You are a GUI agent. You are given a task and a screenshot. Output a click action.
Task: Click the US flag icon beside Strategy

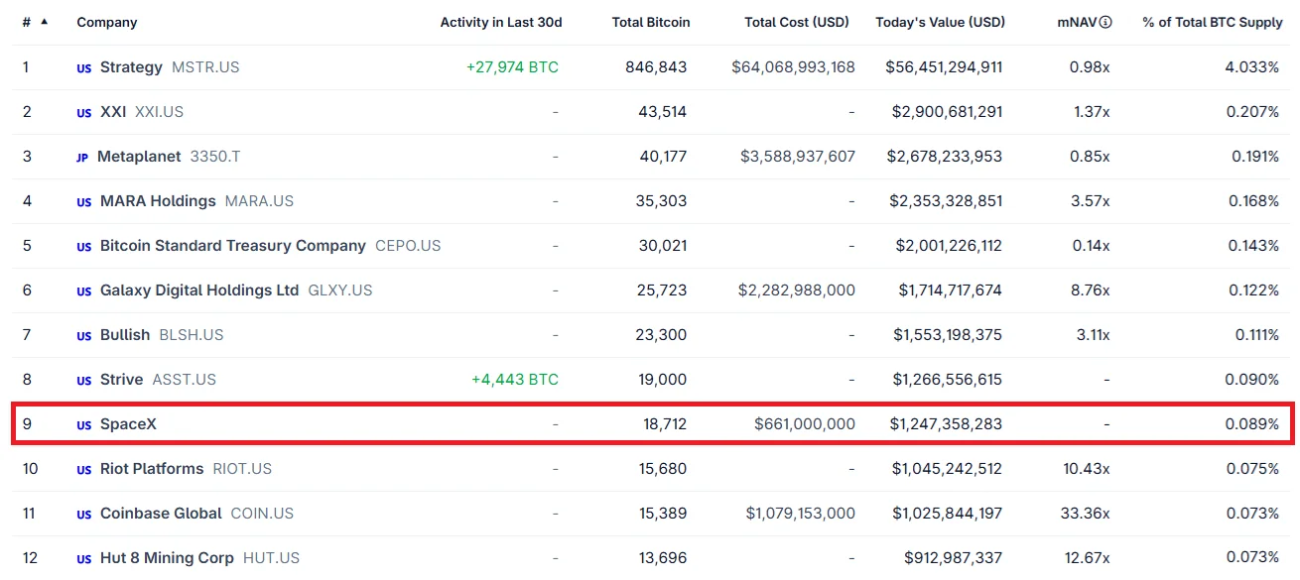(x=84, y=68)
